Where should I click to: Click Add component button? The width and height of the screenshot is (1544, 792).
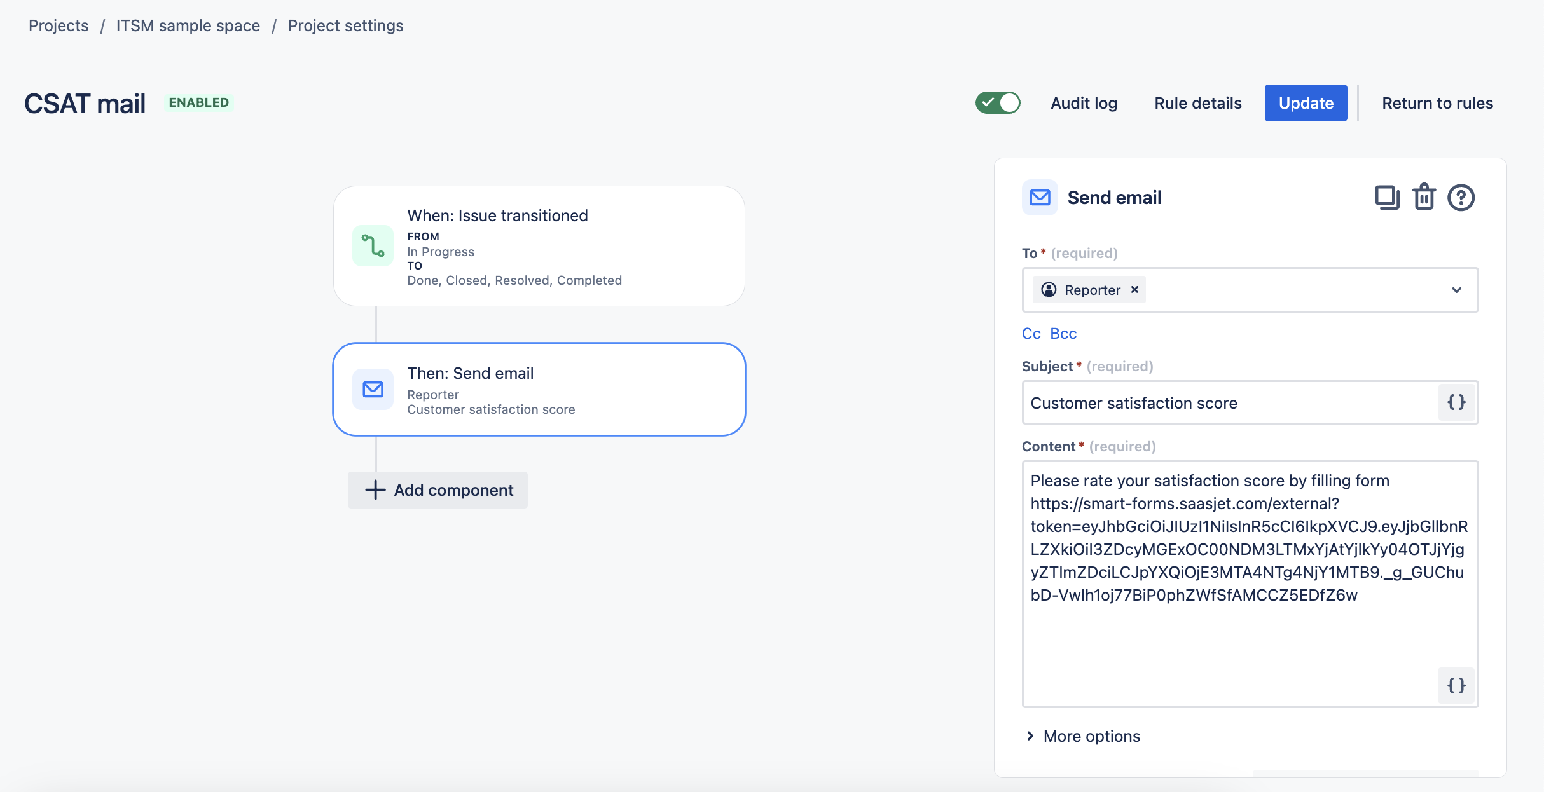pyautogui.click(x=438, y=490)
